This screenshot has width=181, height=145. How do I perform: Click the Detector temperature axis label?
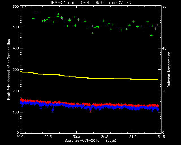(169, 69)
